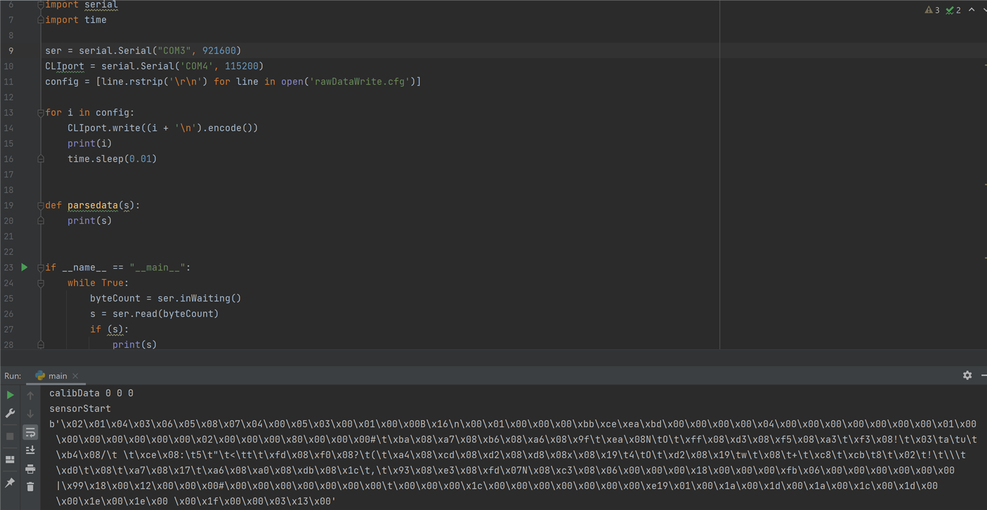This screenshot has height=510, width=987.
Task: Open run configuration wrench icon
Action: pyautogui.click(x=10, y=413)
